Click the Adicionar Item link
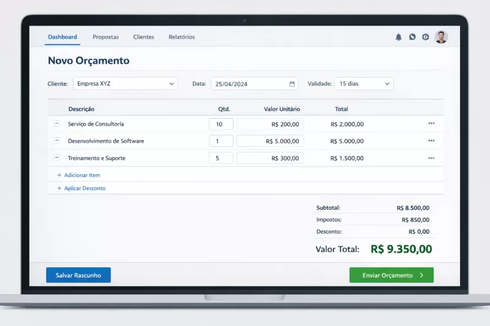This screenshot has height=326, width=490. 82,176
